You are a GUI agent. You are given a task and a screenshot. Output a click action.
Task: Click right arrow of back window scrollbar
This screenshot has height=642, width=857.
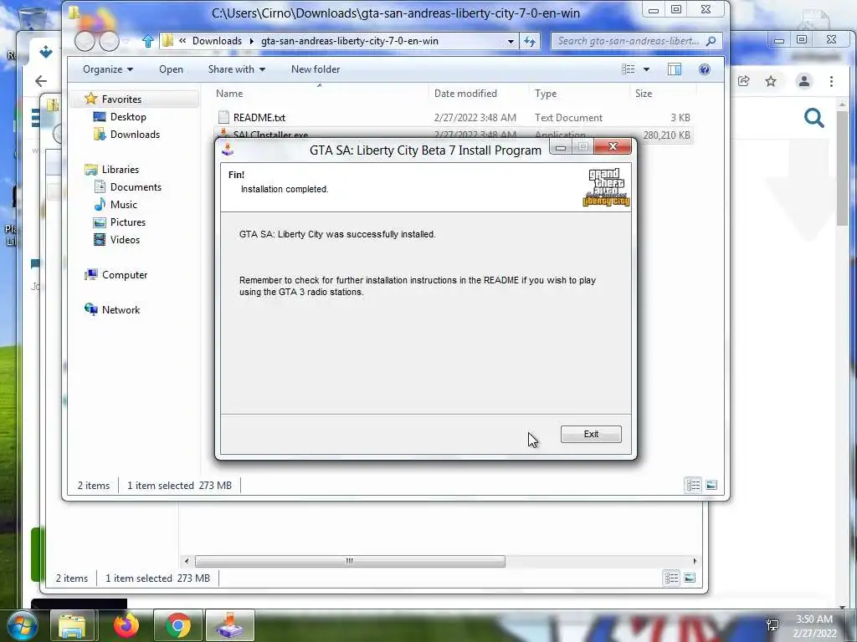coord(695,561)
